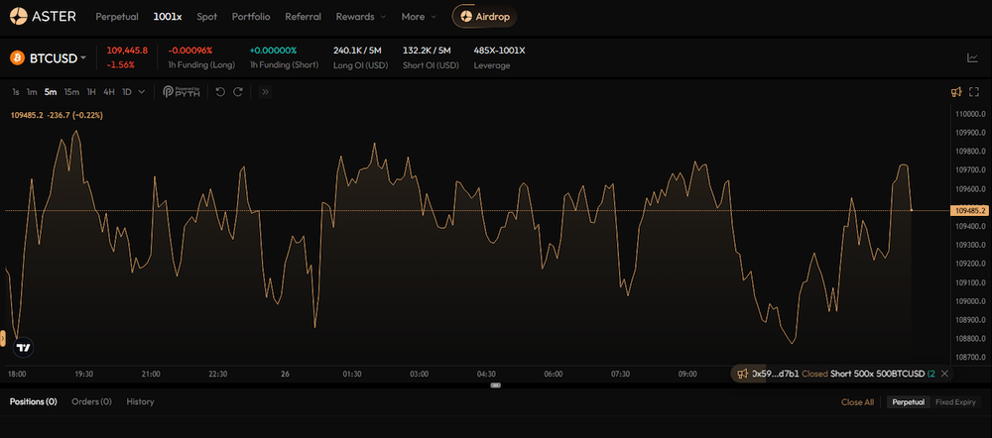Click the TradingView logo on chart

24,348
